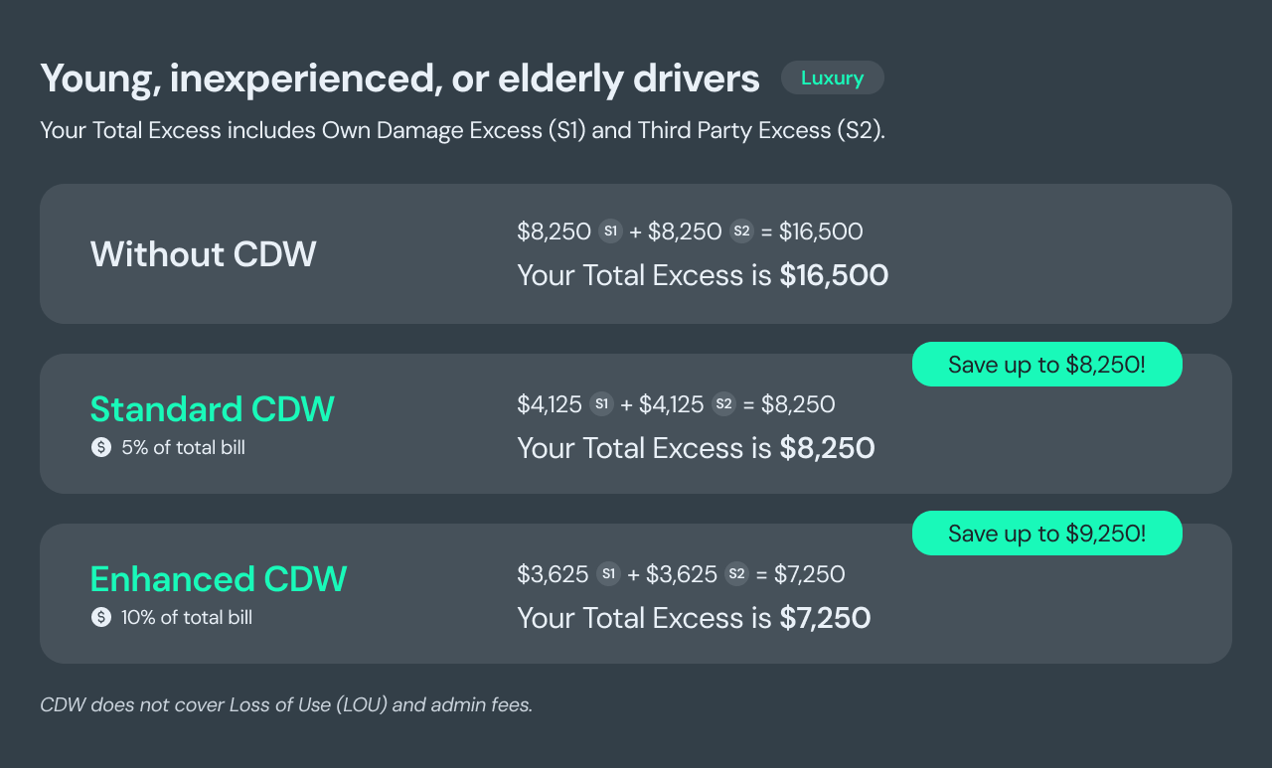1272x768 pixels.
Task: Click the dollar icon beside 10% of total bill
Action: (100, 617)
